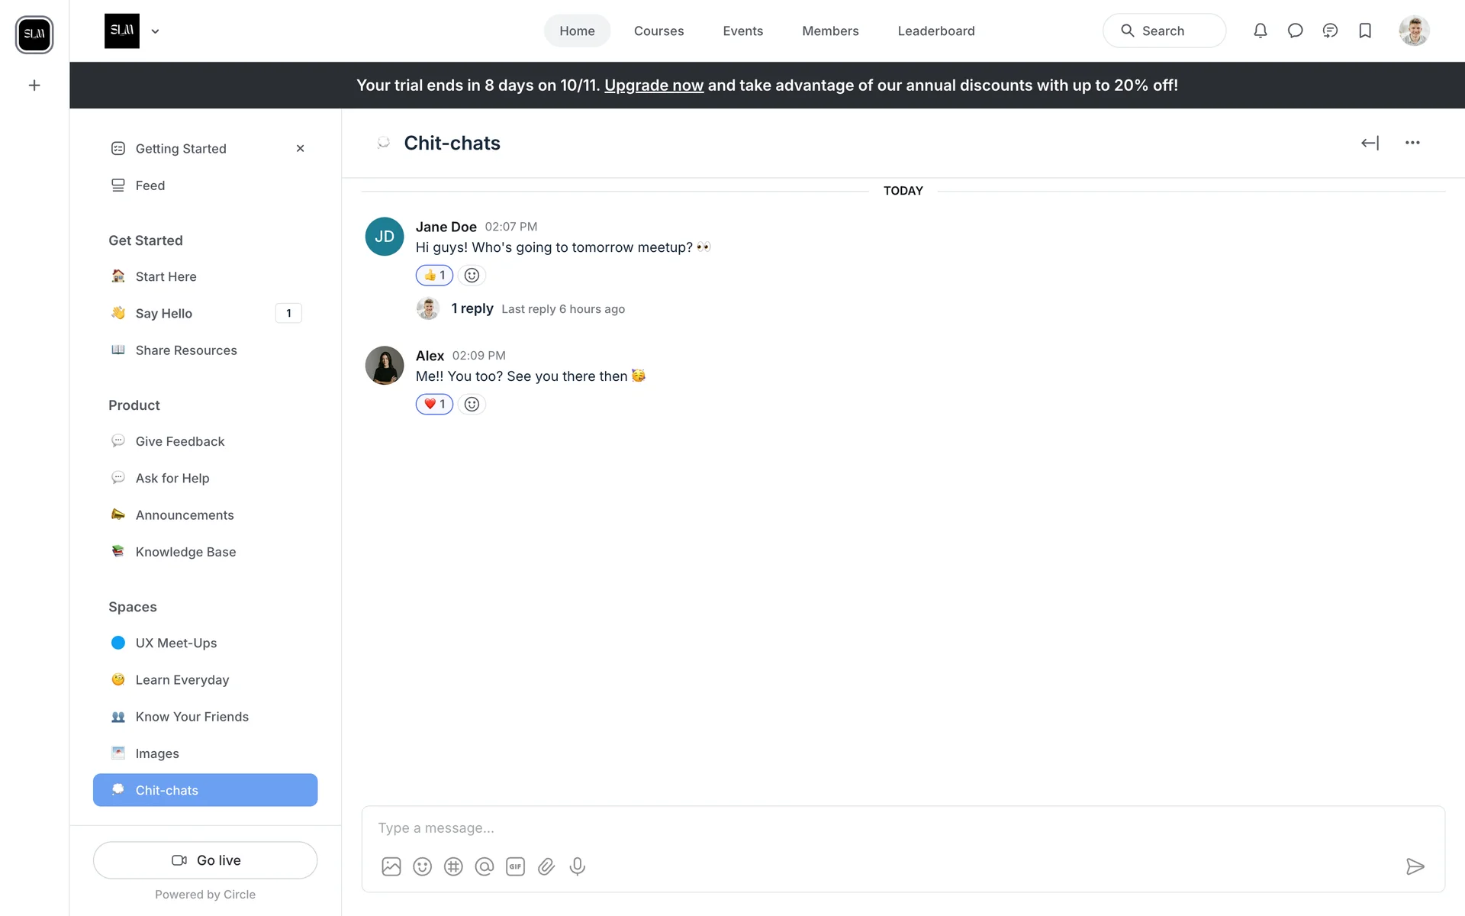Open the emoji picker in message box
1465x916 pixels.
pos(422,866)
